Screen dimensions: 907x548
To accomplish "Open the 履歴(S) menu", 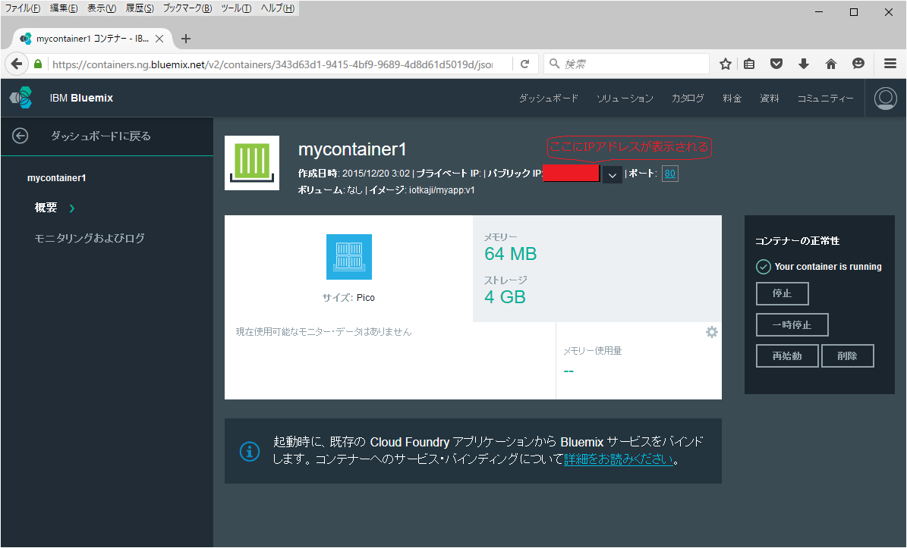I will point(140,8).
